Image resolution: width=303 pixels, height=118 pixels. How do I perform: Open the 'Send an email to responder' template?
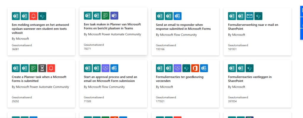[183, 27]
